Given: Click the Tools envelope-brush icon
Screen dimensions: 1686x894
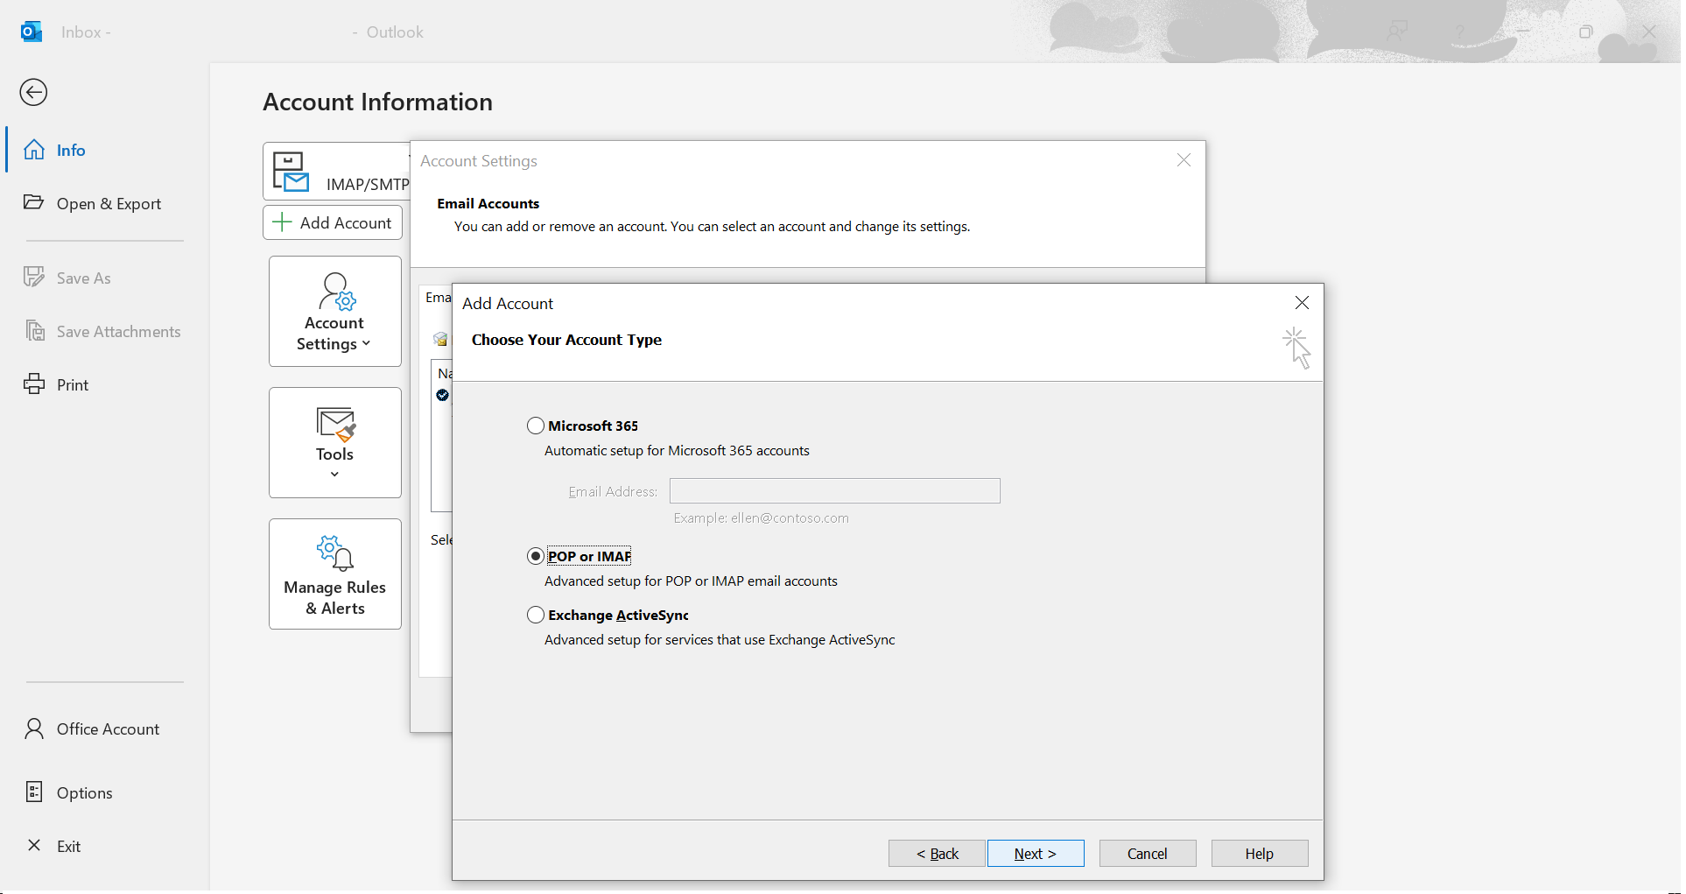Looking at the screenshot, I should click(x=336, y=424).
